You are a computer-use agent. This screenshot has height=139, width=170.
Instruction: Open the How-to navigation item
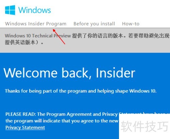(x=131, y=24)
